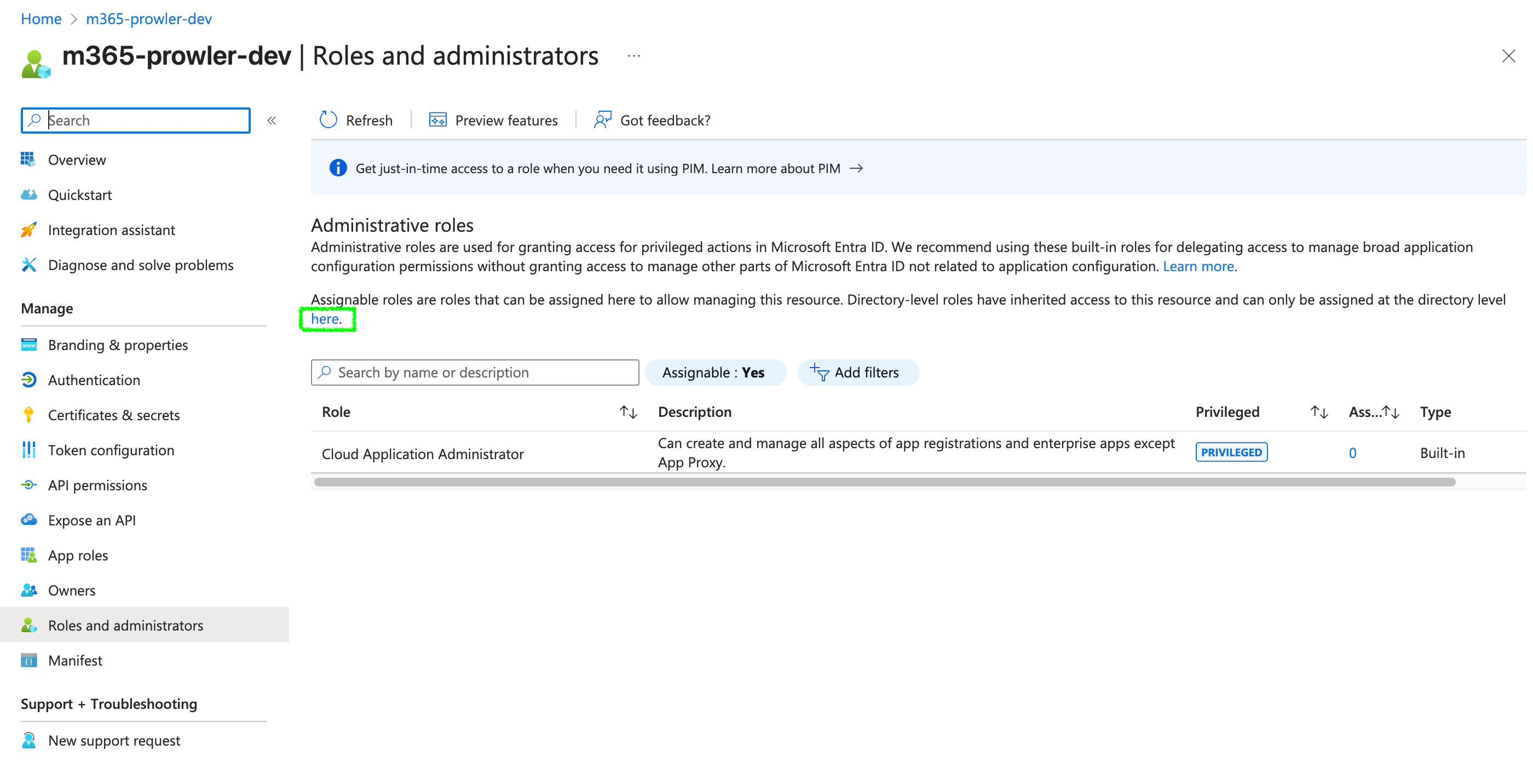The width and height of the screenshot is (1533, 779).
Task: Collapse the left navigation pane
Action: pyautogui.click(x=273, y=120)
